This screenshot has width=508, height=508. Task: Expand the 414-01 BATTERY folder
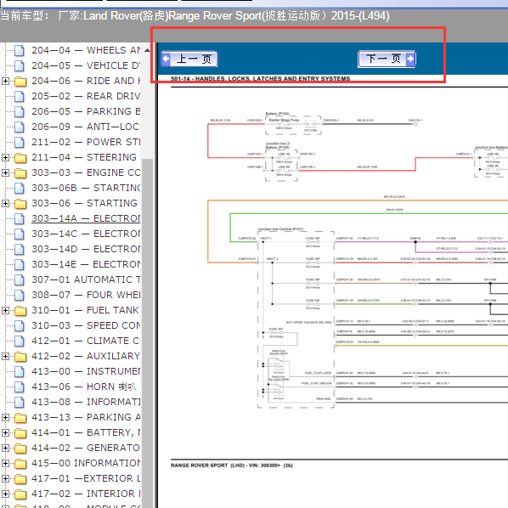tap(5, 432)
